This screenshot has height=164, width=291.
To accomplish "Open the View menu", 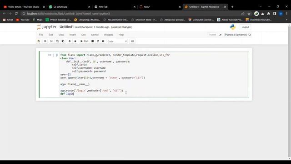I will tap(61, 35).
